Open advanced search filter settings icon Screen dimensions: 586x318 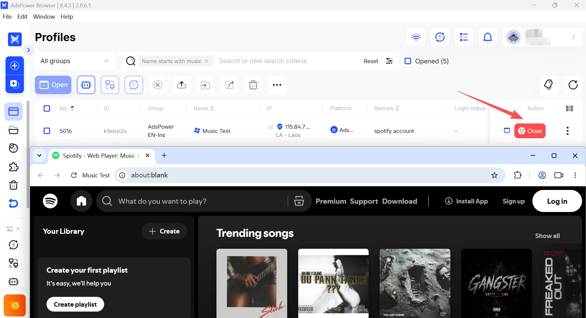pos(389,61)
